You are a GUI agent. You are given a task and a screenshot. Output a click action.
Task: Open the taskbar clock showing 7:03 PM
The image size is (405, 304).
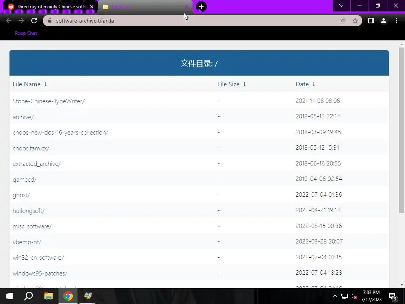click(x=371, y=296)
